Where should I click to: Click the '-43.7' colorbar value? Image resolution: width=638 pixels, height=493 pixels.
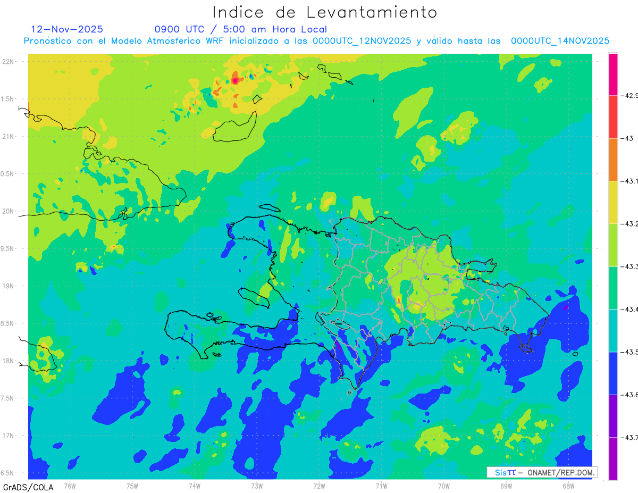[x=629, y=437]
